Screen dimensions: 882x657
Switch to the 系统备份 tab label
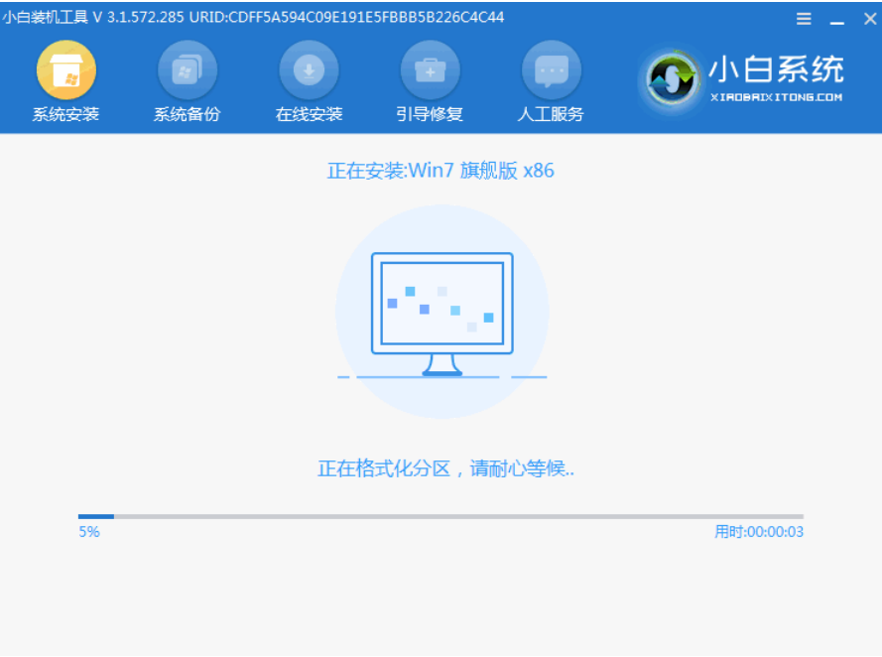coord(187,114)
